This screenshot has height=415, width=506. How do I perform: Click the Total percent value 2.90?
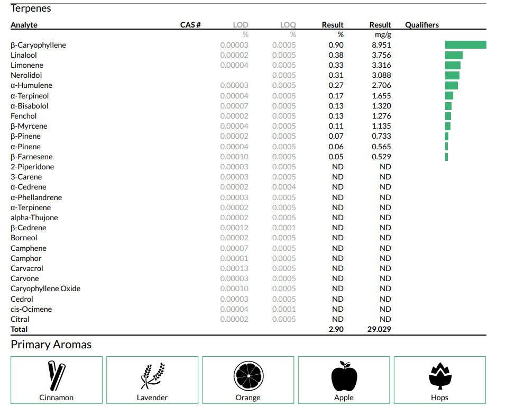[336, 329]
